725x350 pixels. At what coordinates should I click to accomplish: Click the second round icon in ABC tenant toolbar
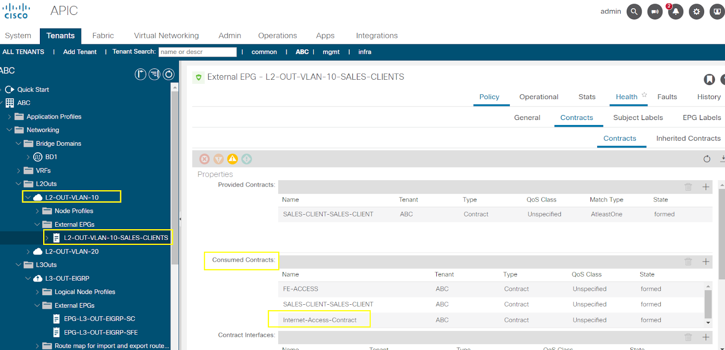pyautogui.click(x=155, y=74)
